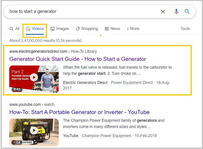The height and width of the screenshot is (149, 203).
Task: Open the Shopping tab
Action: pyautogui.click(x=87, y=29)
